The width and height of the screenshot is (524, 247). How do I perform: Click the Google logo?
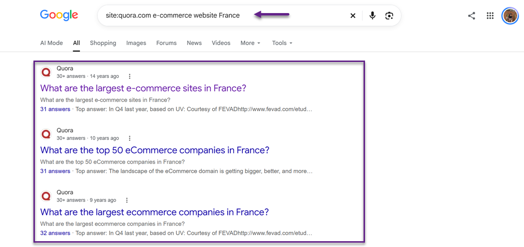(59, 15)
